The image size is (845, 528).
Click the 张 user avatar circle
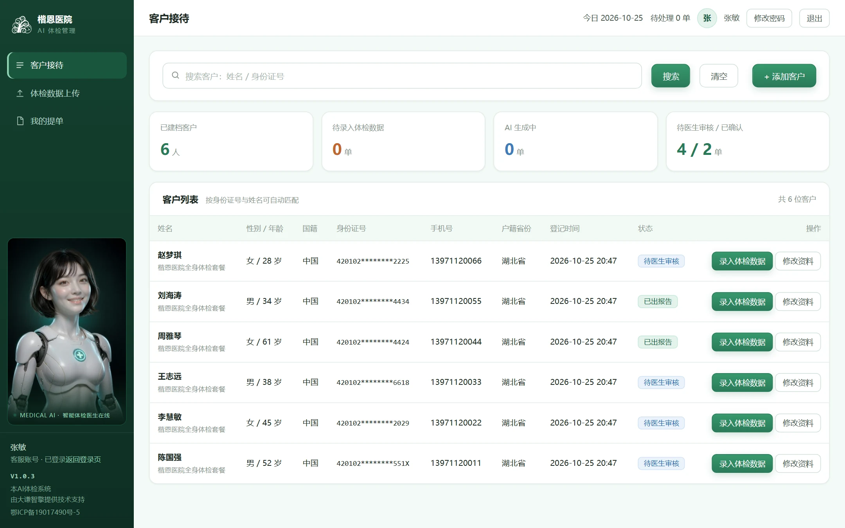click(x=707, y=18)
